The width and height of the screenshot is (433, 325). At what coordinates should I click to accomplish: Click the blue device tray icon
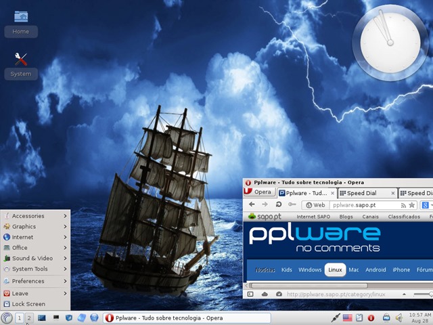pos(386,318)
